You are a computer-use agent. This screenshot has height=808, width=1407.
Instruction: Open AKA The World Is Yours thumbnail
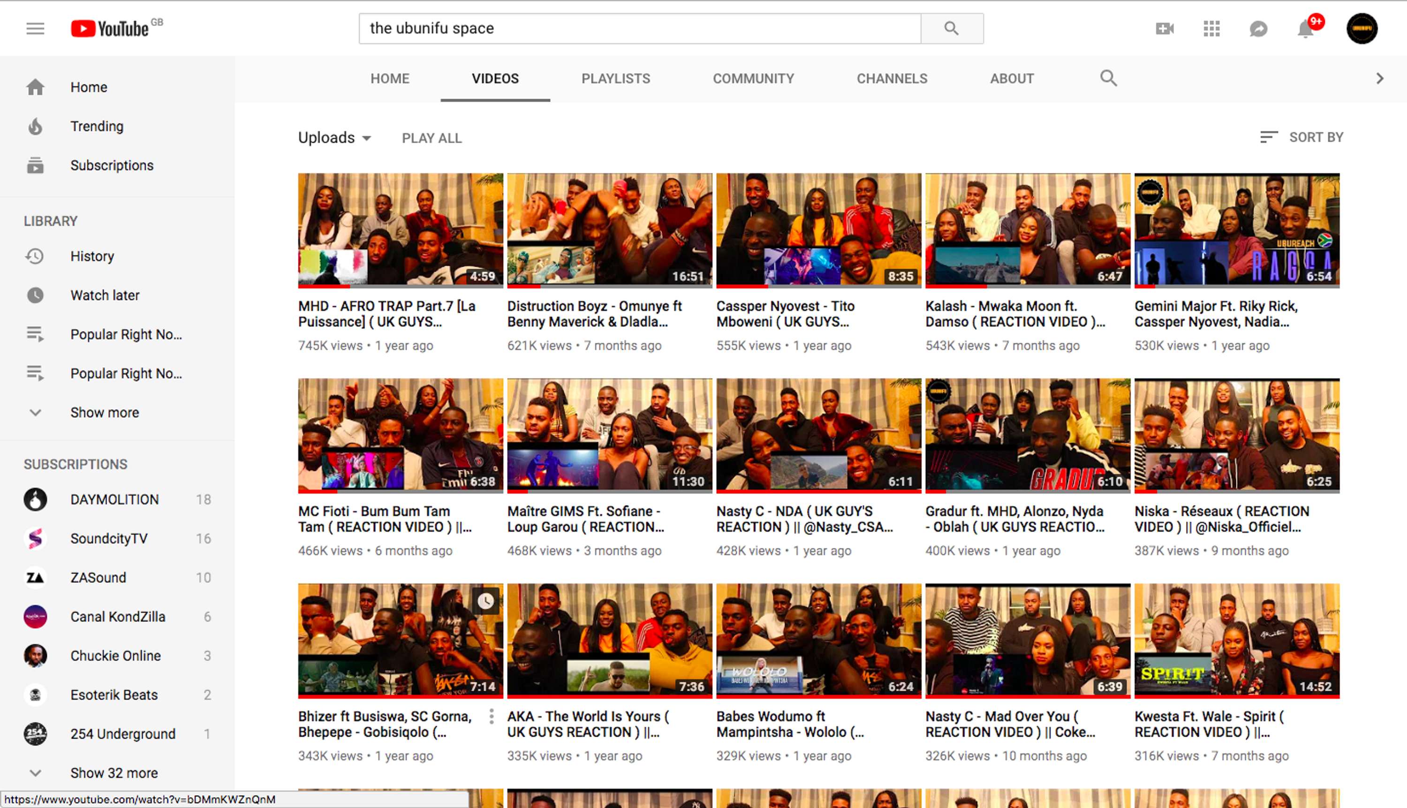click(609, 641)
